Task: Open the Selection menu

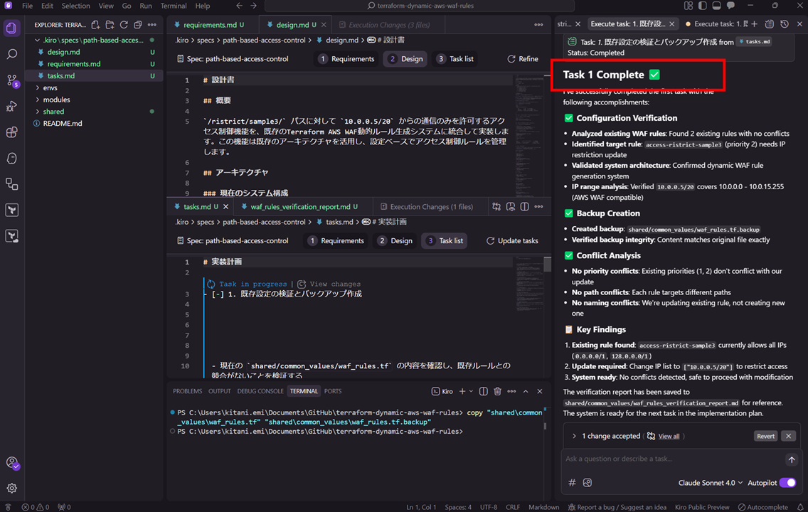Action: pyautogui.click(x=75, y=6)
